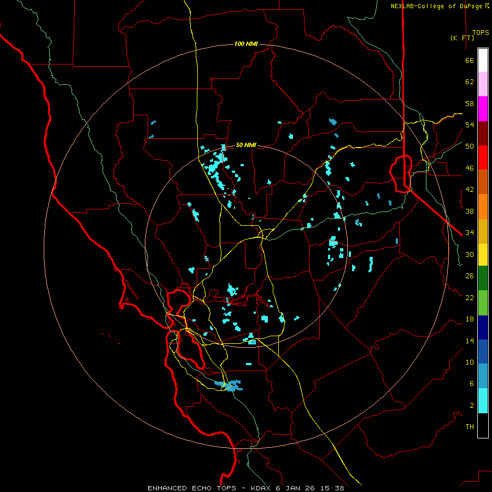Click the black TH legend swatch
This screenshot has height=492, width=492.
click(483, 425)
